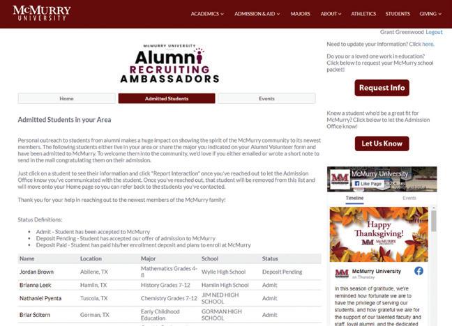Open the Timeline tab in Facebook widget

[354, 198]
